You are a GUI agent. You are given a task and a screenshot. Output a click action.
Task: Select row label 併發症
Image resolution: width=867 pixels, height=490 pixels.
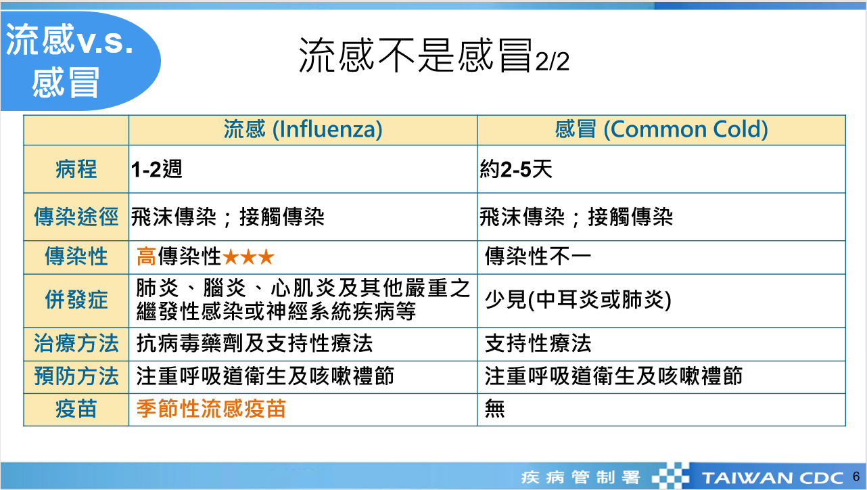[x=76, y=300]
